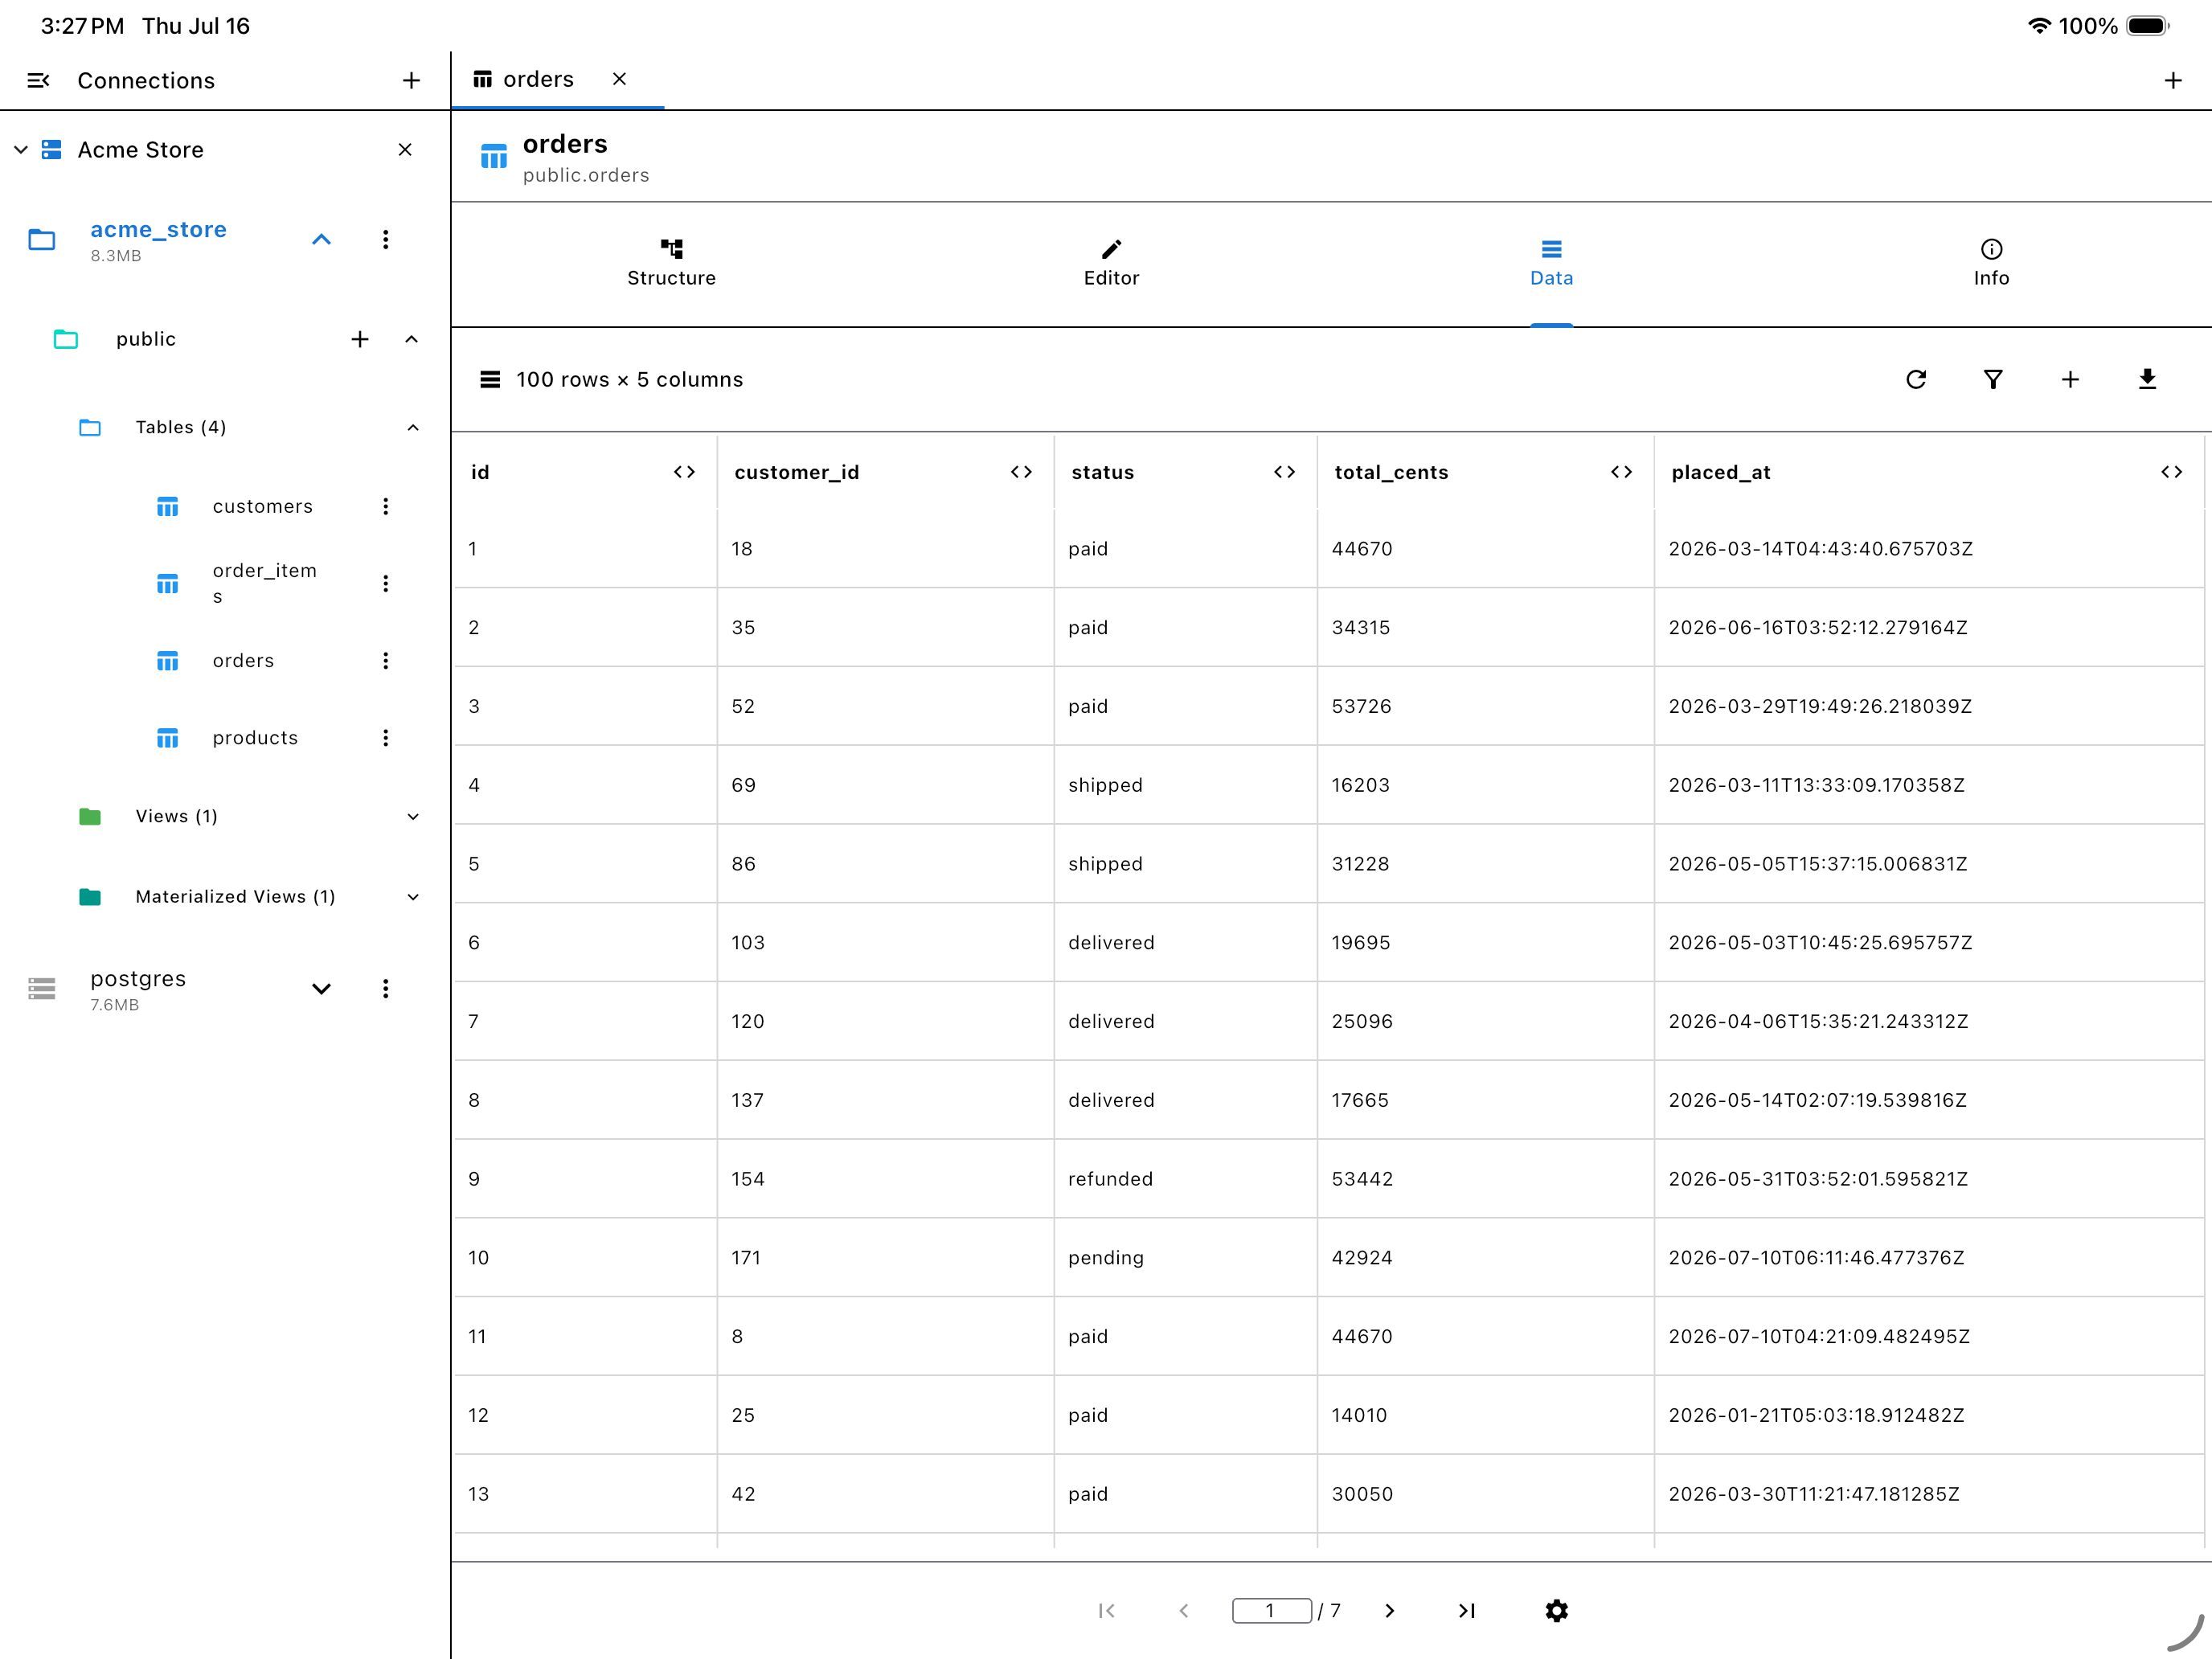Viewport: 2212px width, 1659px height.
Task: Expand status column width arrows
Action: (x=1284, y=472)
